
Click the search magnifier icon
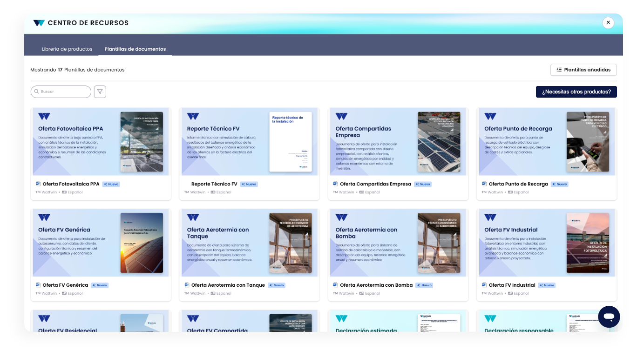pos(36,92)
